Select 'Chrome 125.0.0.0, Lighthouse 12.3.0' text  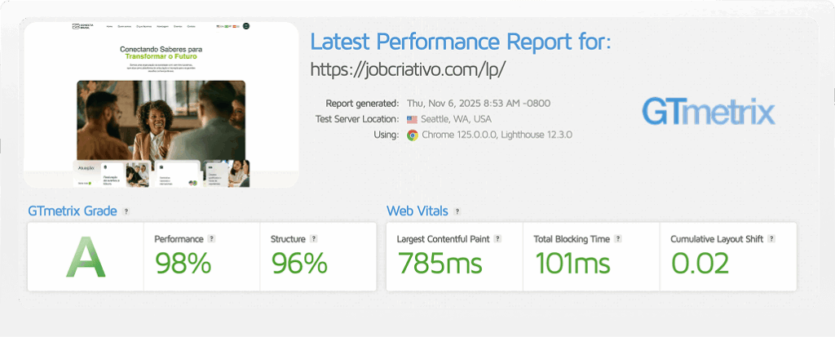(497, 135)
